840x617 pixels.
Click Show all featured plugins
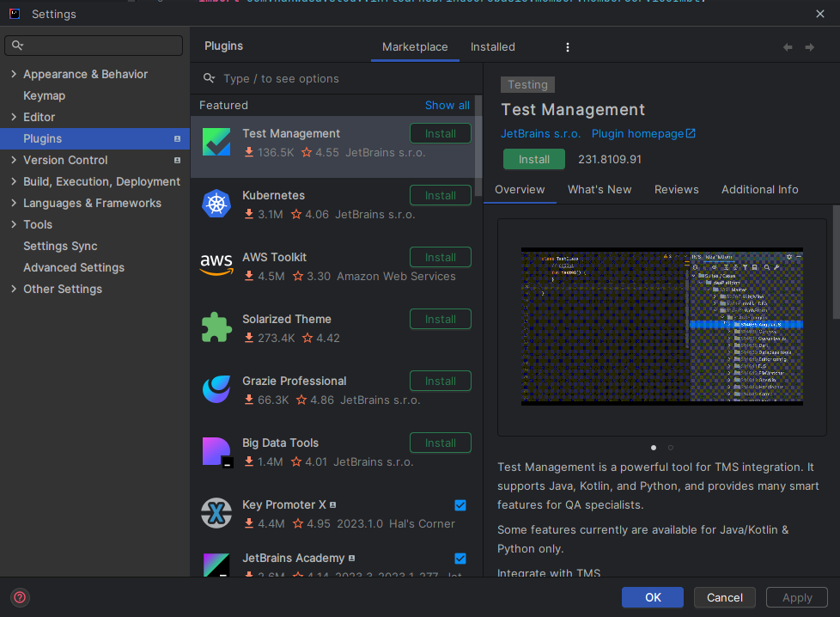pos(447,105)
